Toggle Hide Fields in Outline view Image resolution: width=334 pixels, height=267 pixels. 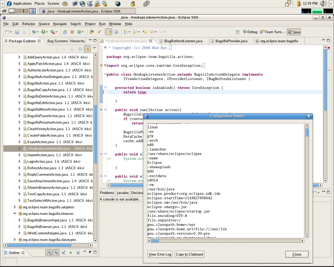tap(56, 253)
